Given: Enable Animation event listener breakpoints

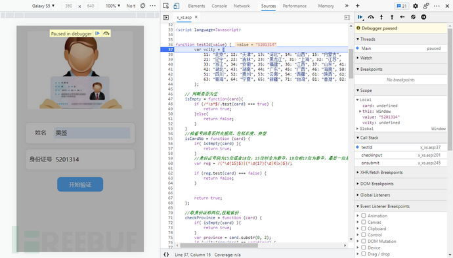Looking at the screenshot, I should [364, 216].
